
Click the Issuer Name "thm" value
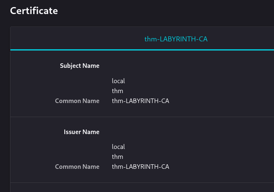pos(117,157)
